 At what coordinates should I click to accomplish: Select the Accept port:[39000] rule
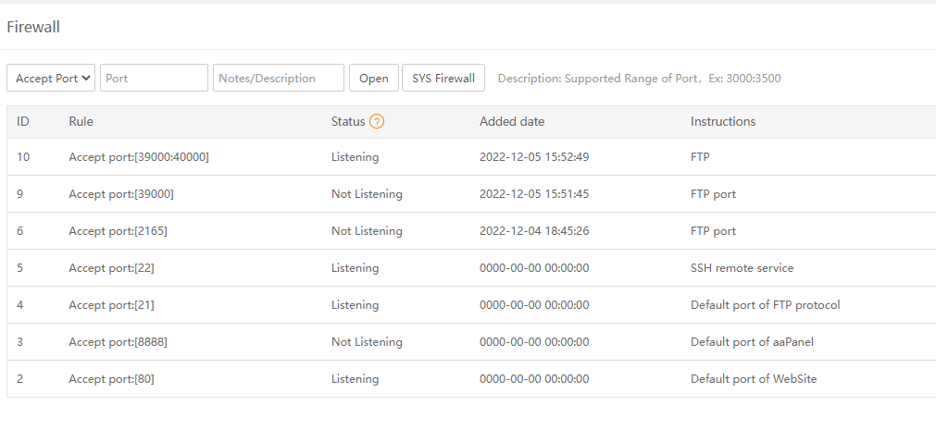[121, 194]
